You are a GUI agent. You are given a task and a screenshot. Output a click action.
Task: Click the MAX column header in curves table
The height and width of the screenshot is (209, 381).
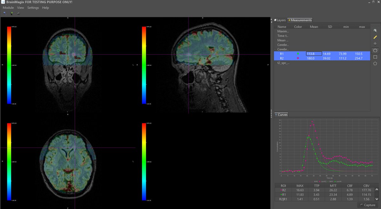pos(300,185)
